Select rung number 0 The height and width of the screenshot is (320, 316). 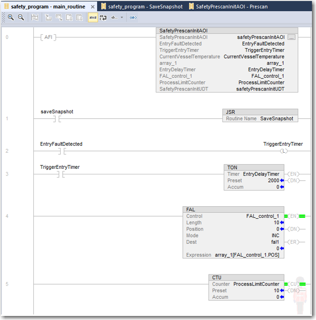coord(7,37)
